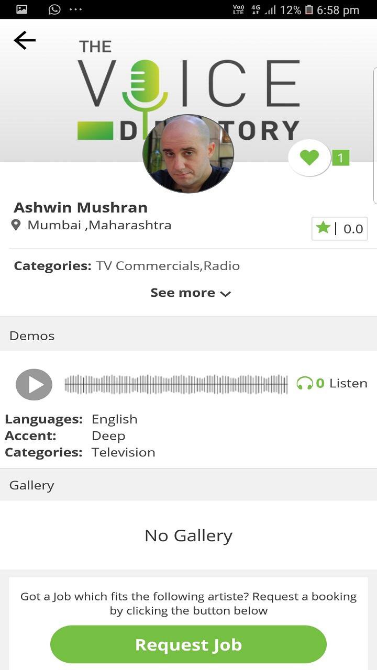Open the Gallery section header

point(32,485)
